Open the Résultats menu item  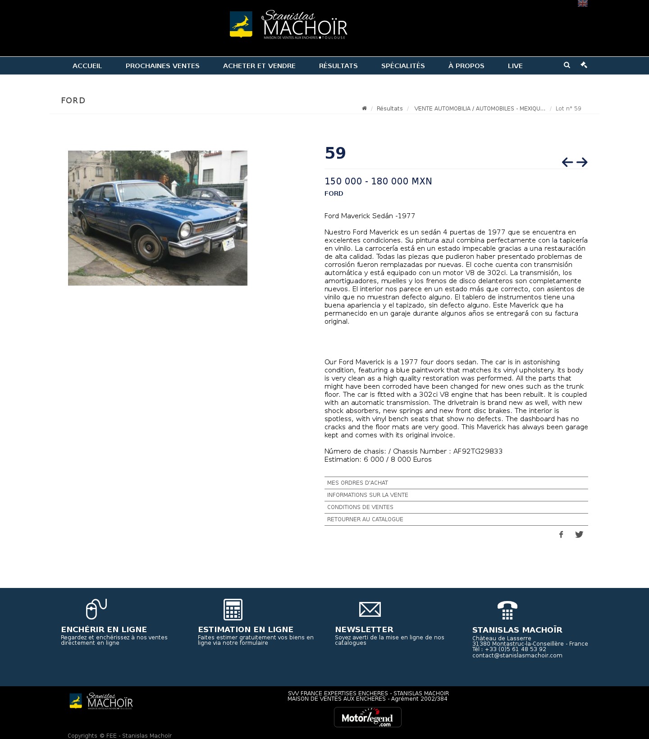338,66
